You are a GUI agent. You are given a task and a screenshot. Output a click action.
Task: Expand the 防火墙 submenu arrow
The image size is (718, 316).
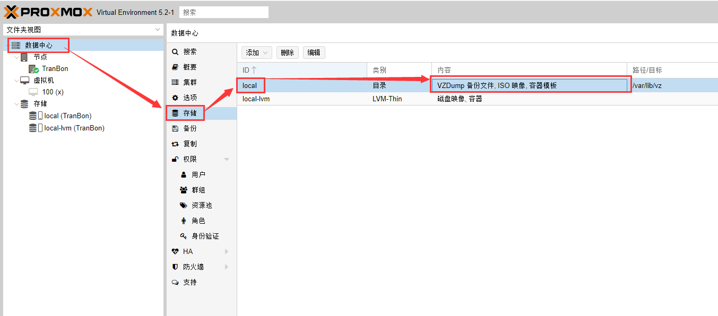(x=227, y=267)
